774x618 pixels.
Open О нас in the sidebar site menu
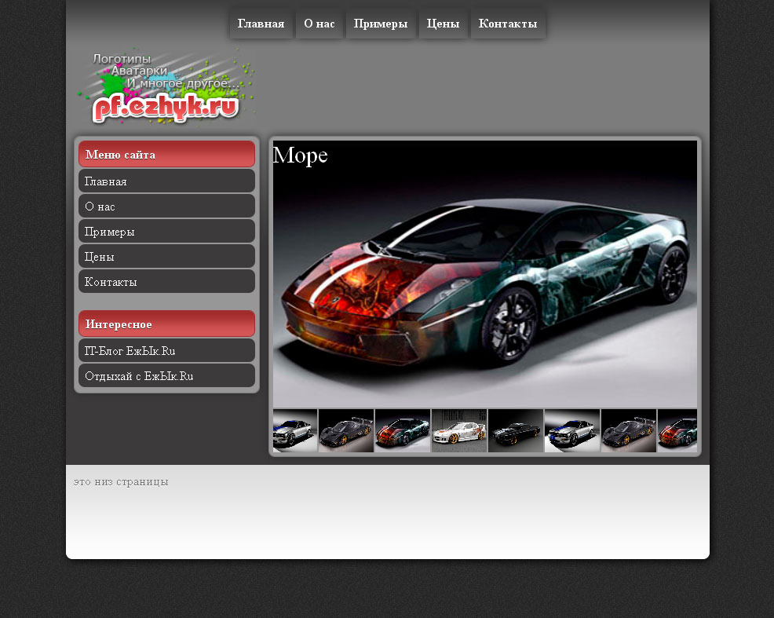167,207
